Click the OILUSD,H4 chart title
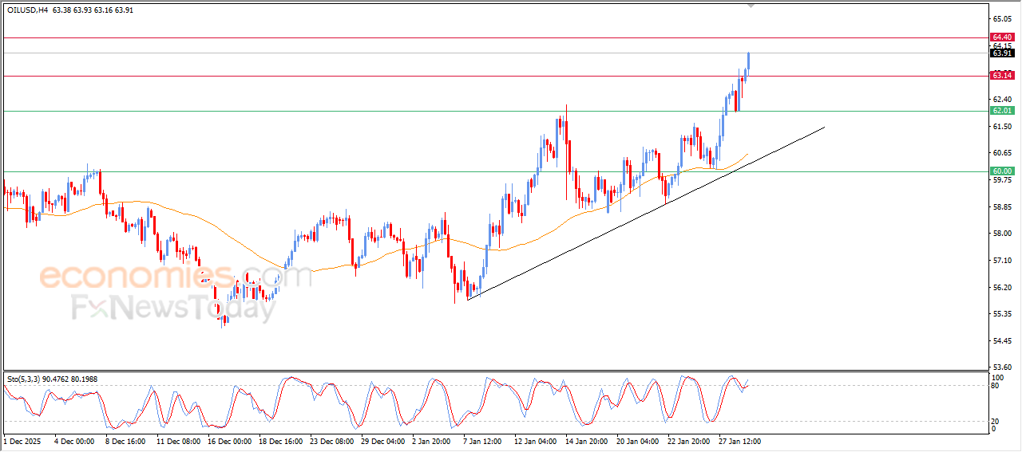The image size is (1022, 452). pos(27,10)
